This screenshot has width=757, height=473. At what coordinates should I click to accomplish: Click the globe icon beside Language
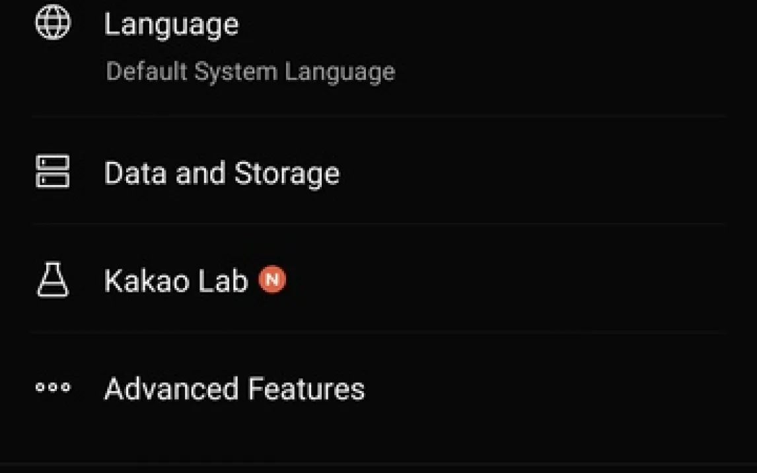coord(53,24)
